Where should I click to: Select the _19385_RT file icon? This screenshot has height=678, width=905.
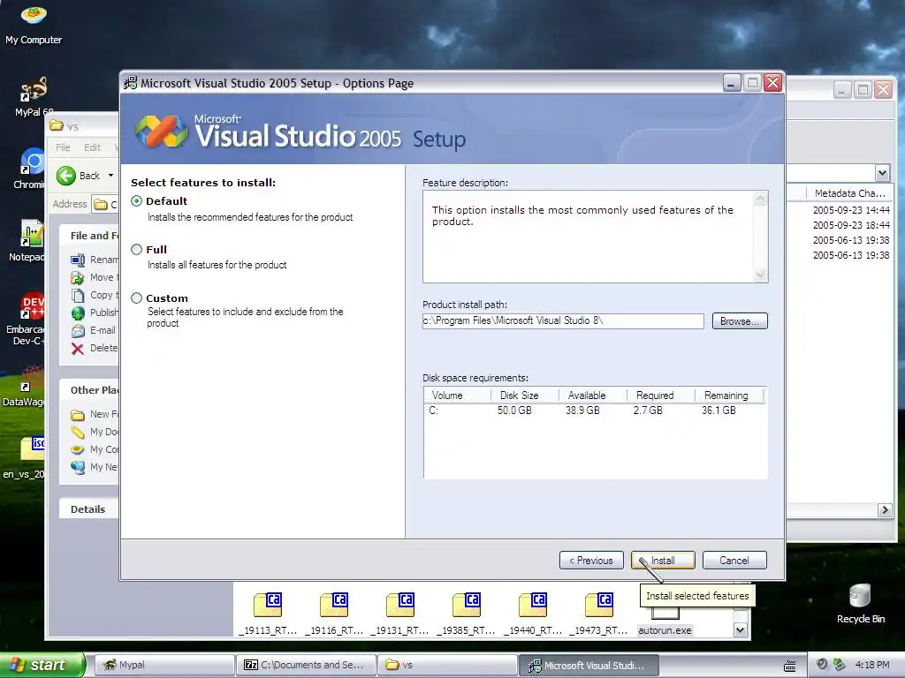[x=467, y=614]
